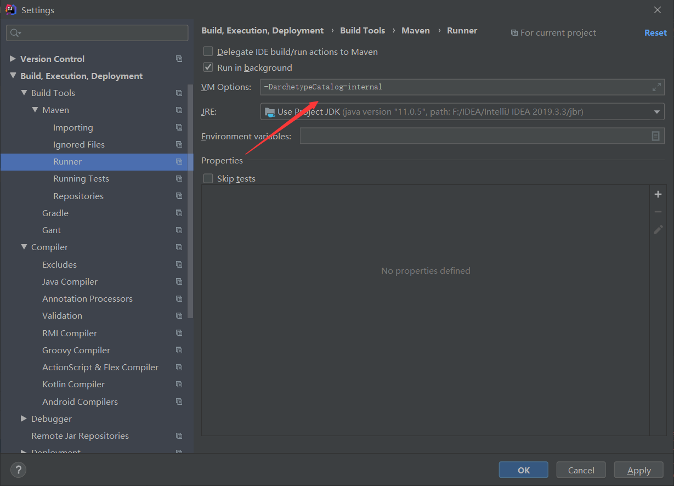Click project-level icon beside Groovy Compiler
Image resolution: width=674 pixels, height=486 pixels.
coord(179,350)
